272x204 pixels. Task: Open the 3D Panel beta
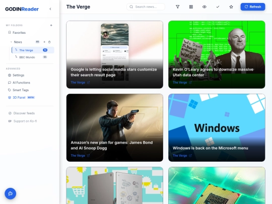21,98
